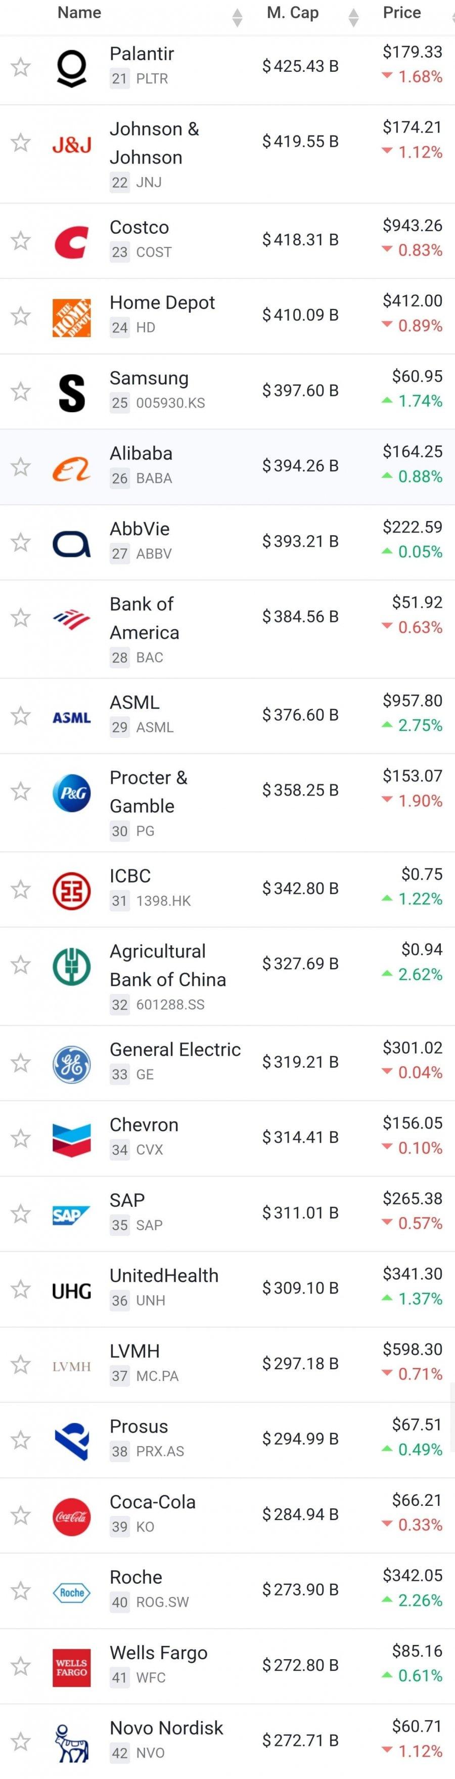Screen dimensions: 455x1779
Task: Open the Coca-Cola logo icon
Action: point(71,1516)
